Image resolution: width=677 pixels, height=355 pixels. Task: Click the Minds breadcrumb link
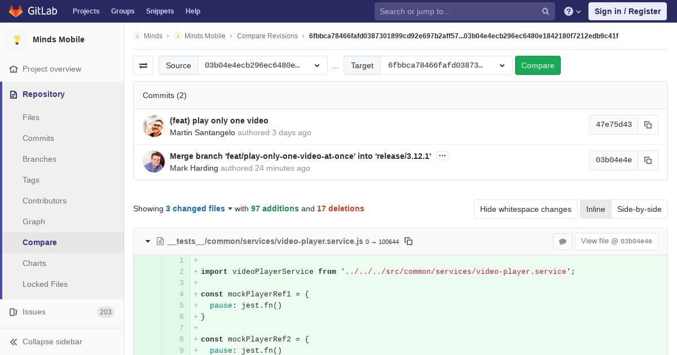pos(153,36)
